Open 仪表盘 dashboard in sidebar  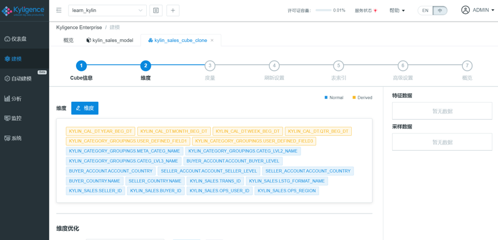coord(19,39)
